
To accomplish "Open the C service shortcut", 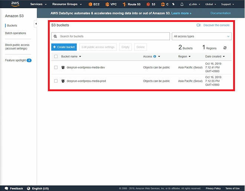I will coord(165,4).
